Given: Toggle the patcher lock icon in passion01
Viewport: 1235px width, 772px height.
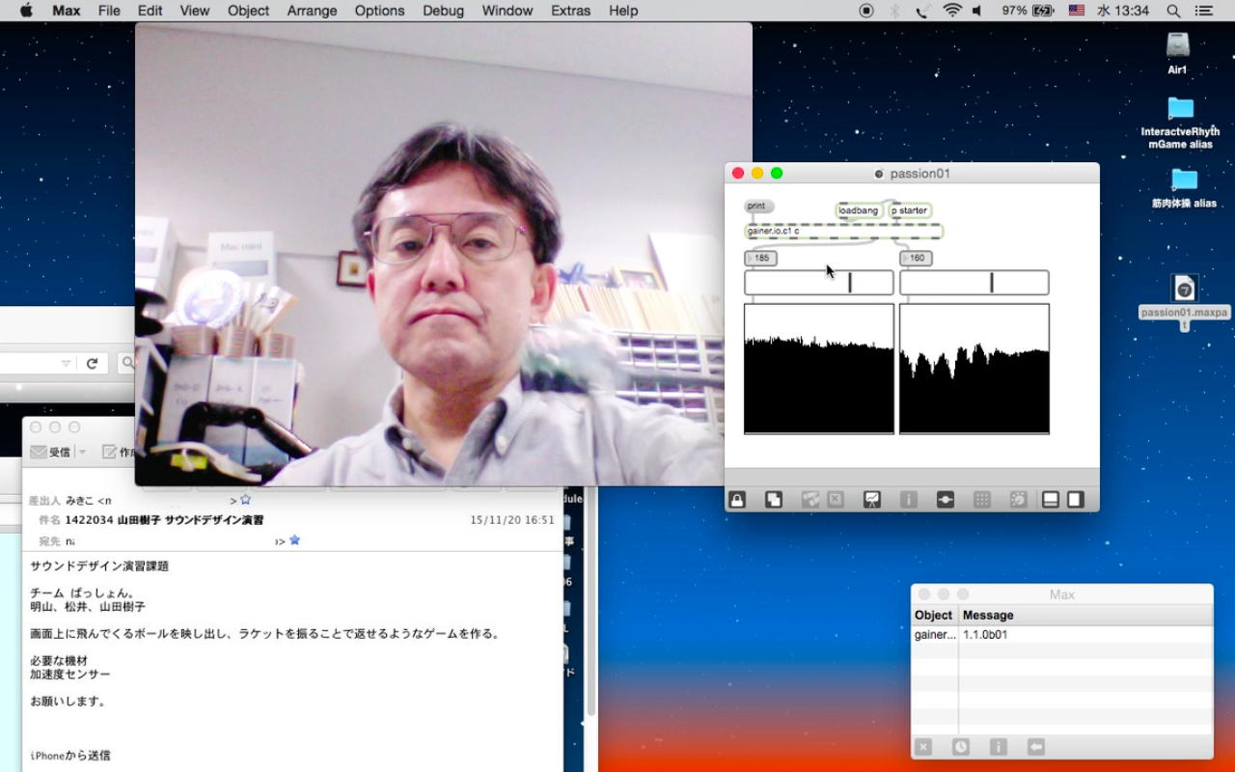Looking at the screenshot, I should point(737,500).
